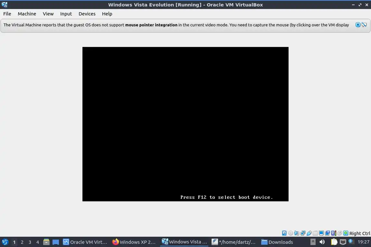Viewport: 371px width, 247px height.
Task: Click the recording indicator in status bar
Action: (328, 233)
